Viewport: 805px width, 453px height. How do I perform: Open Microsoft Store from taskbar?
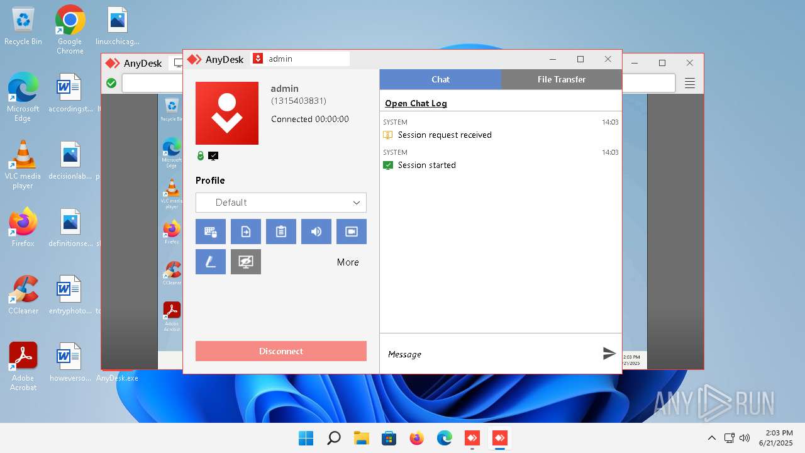(389, 438)
